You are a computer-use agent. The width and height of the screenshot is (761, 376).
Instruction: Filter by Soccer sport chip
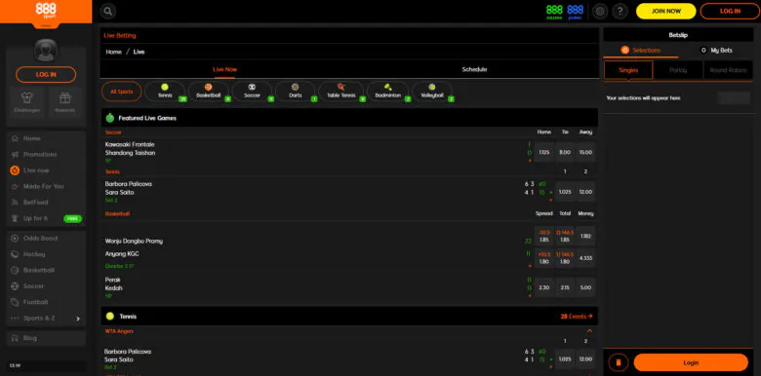[x=252, y=92]
